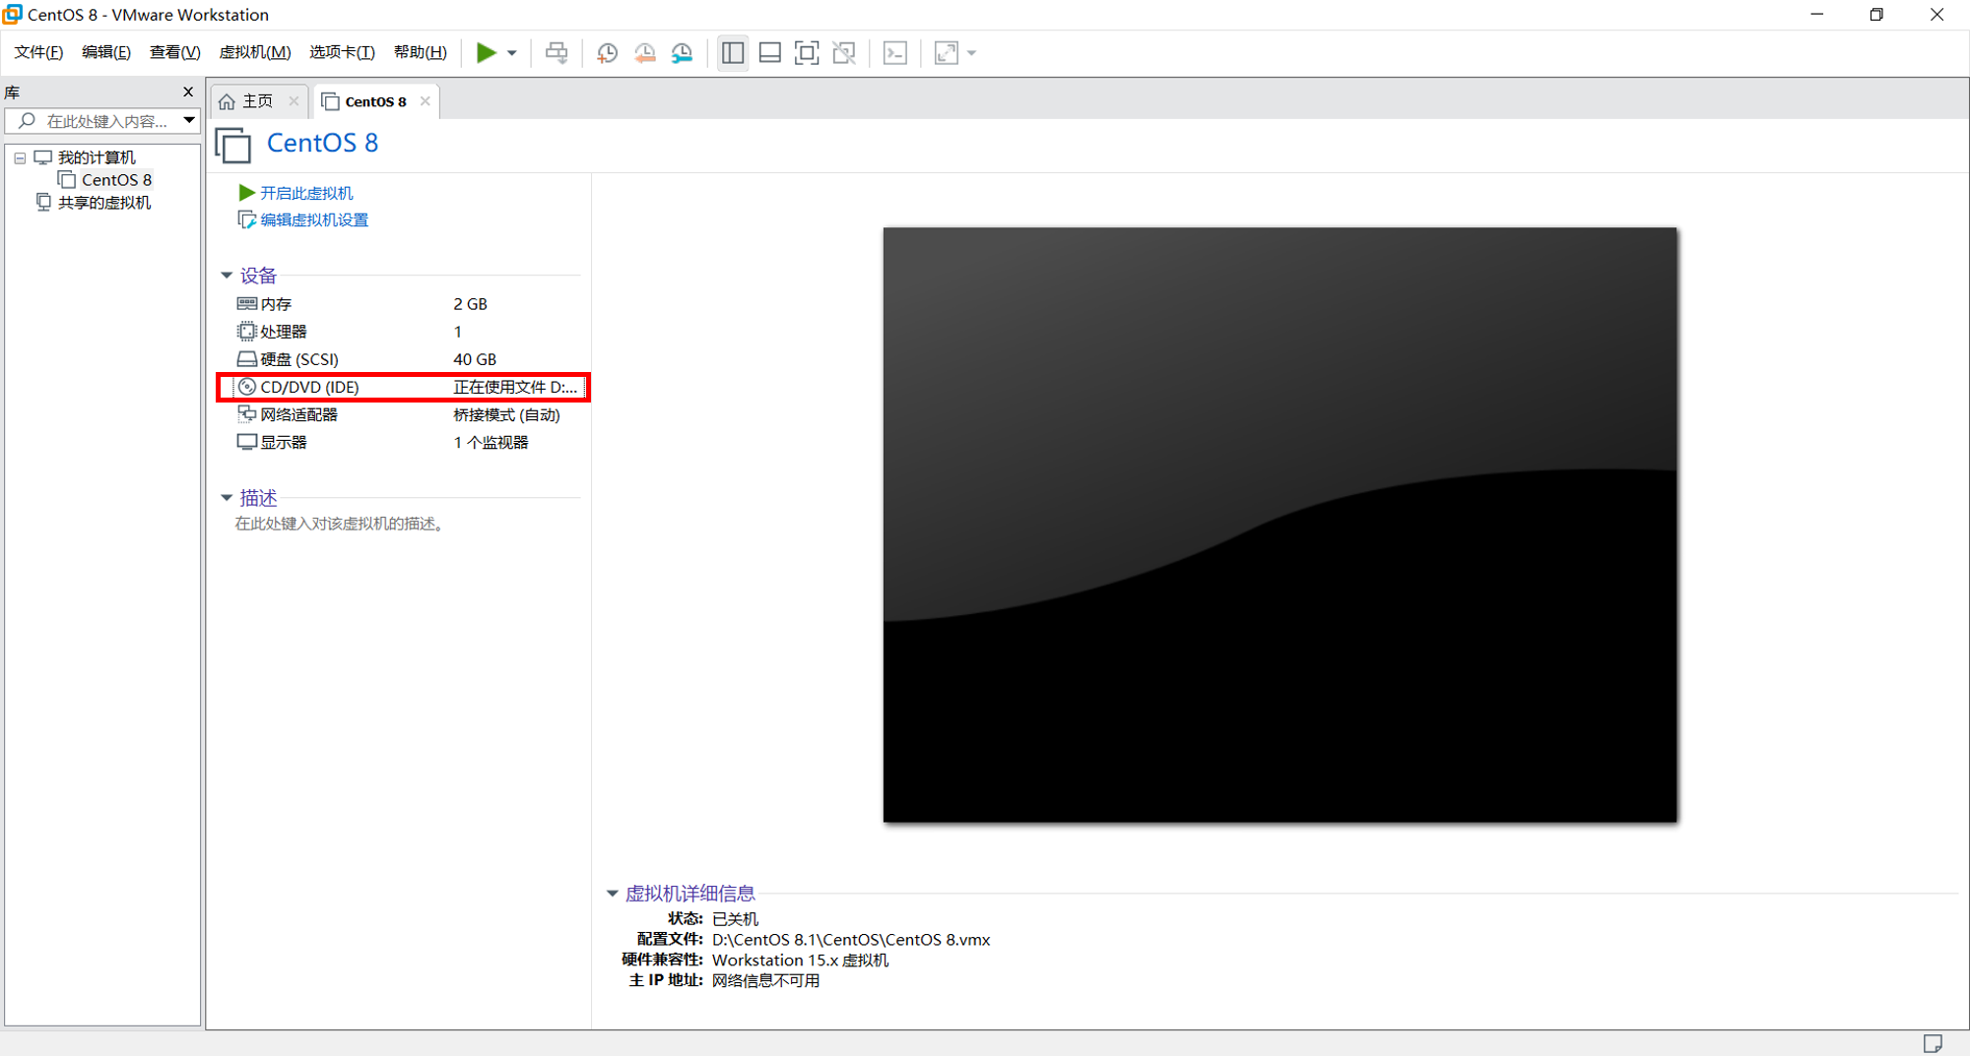Close the 主页 tab
Image resolution: width=1970 pixels, height=1056 pixels.
tap(294, 101)
